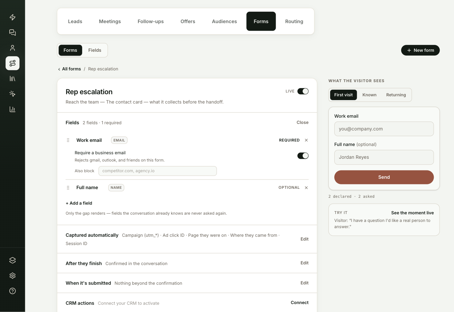Click the Work email preview input
This screenshot has height=312, width=454.
coord(384,129)
